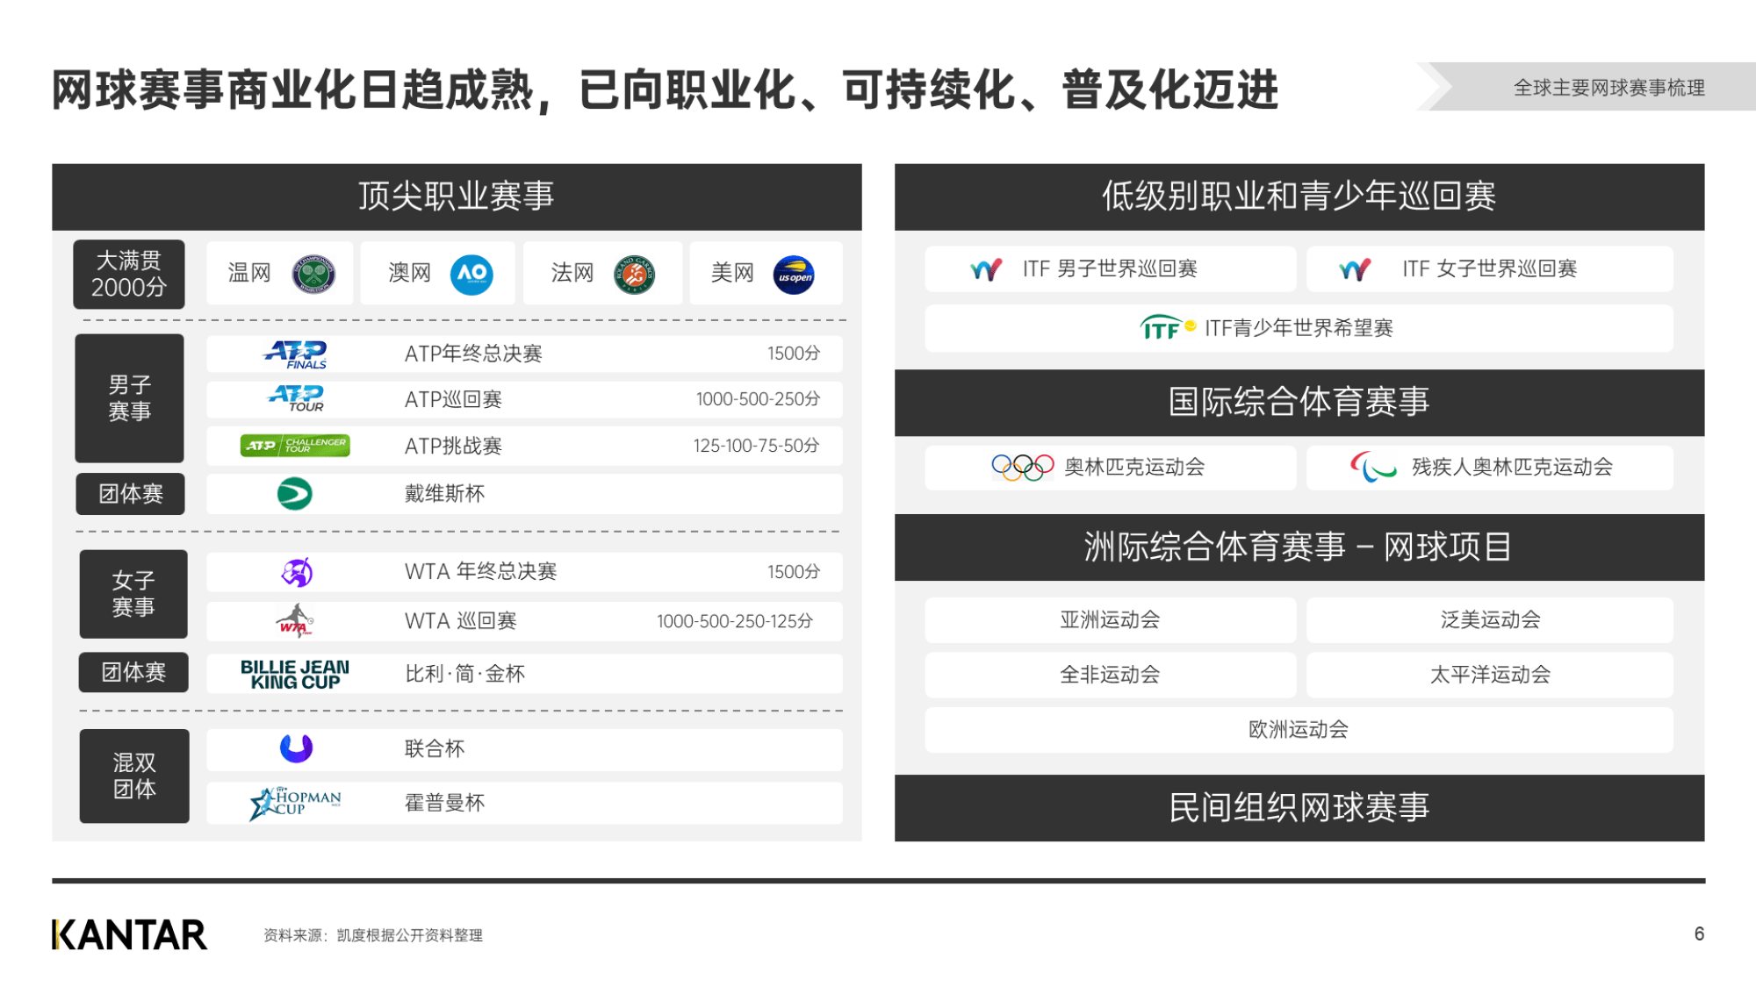Screen dimensions: 1756x987
Task: Click the Davis Cup green logo
Action: coord(296,493)
